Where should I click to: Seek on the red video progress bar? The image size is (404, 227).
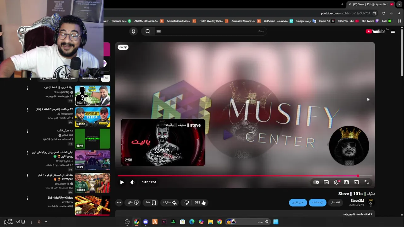pos(245,176)
